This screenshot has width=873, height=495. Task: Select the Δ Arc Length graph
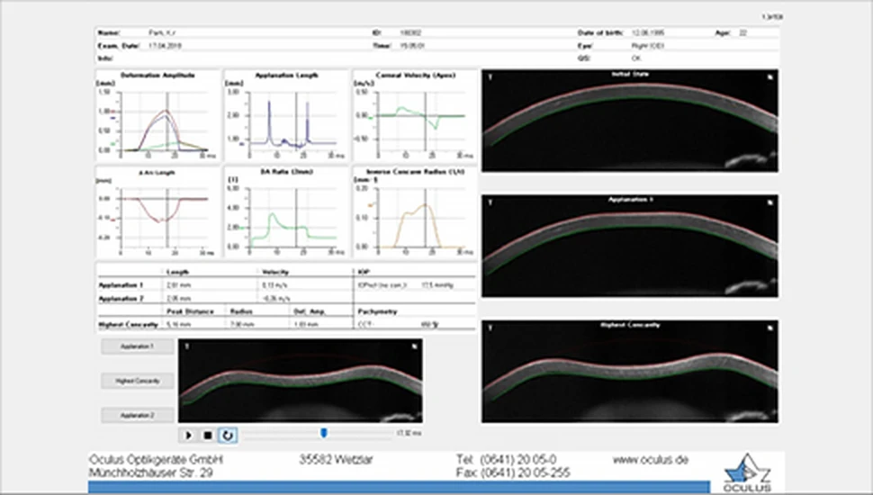(158, 212)
